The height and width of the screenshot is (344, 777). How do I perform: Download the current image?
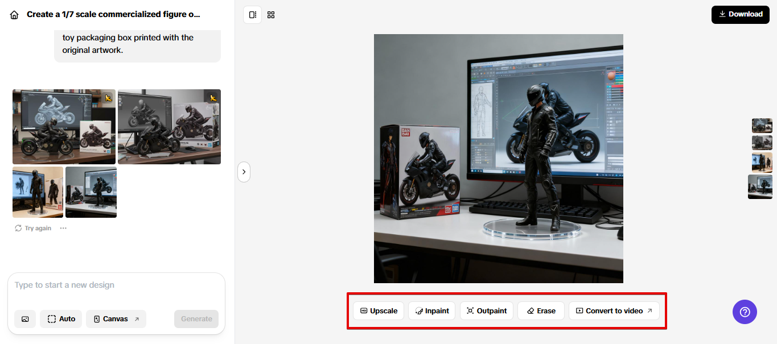tap(740, 14)
